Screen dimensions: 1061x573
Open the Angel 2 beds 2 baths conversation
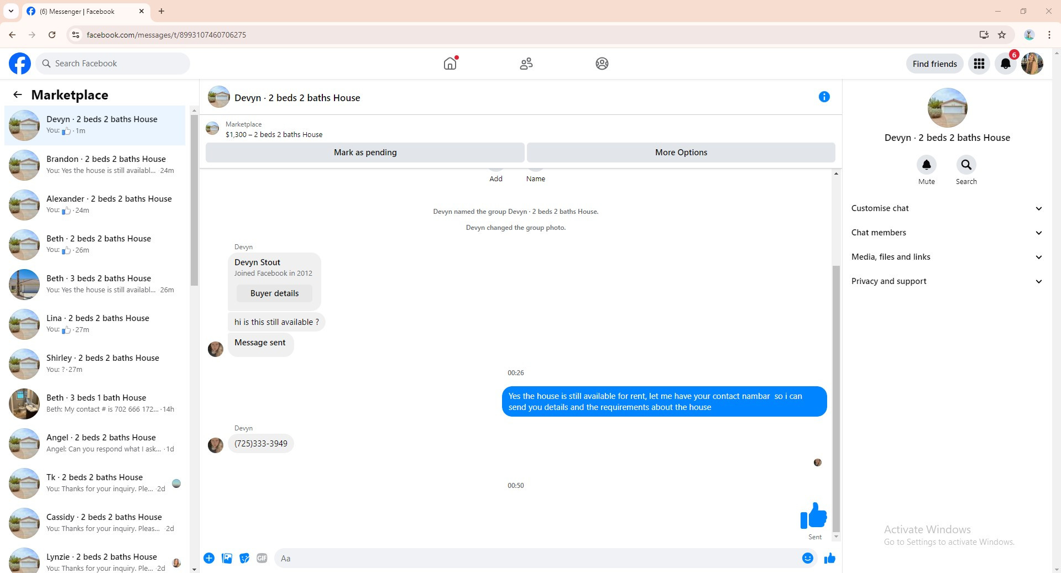pyautogui.click(x=95, y=444)
